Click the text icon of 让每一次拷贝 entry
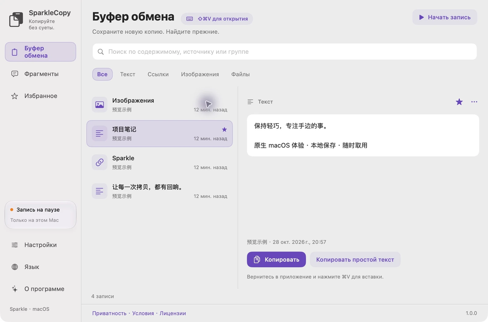Screen dimensions: 488x322 coord(100,191)
